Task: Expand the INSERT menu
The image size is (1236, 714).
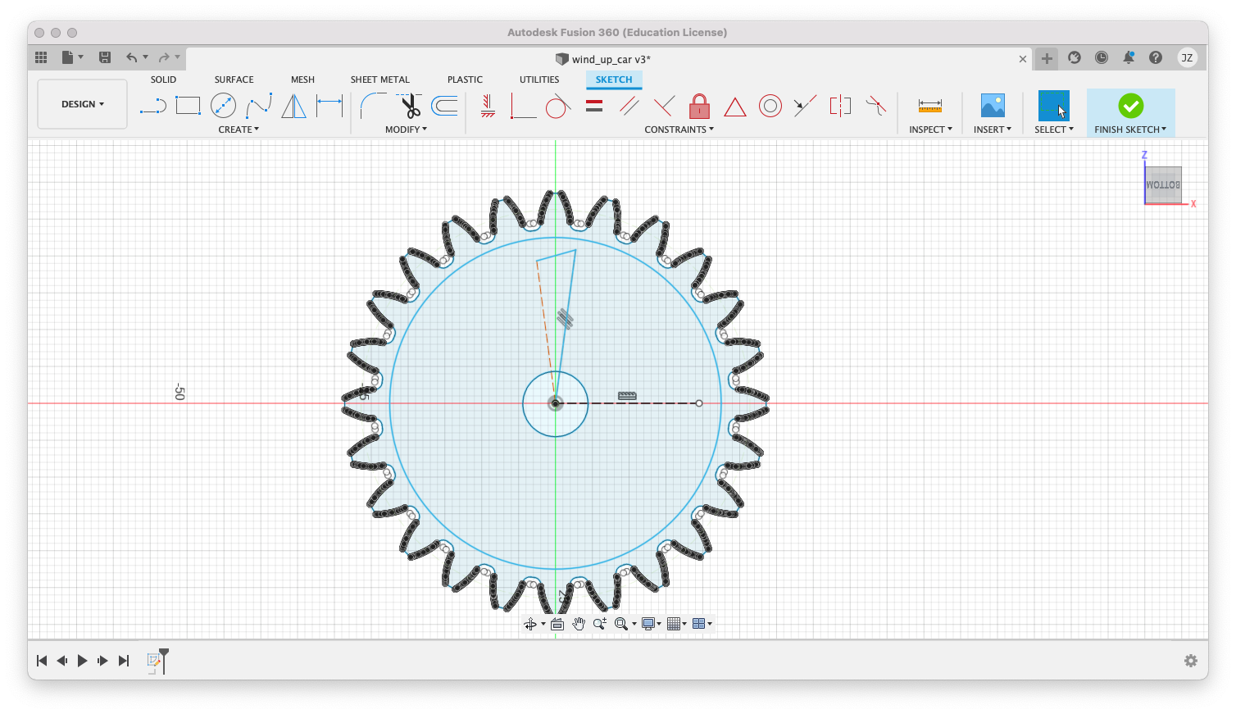Action: 993,130
